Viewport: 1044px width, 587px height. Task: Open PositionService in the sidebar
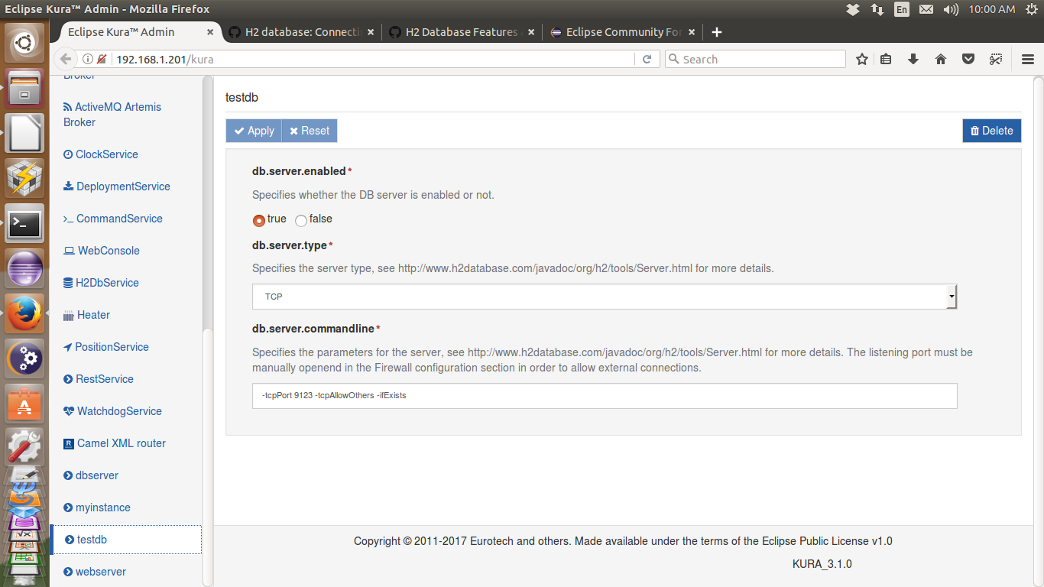[105, 347]
